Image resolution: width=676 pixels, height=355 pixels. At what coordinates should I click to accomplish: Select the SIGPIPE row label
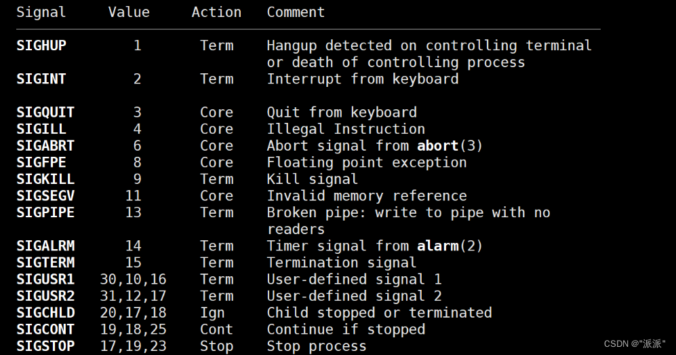pyautogui.click(x=45, y=212)
